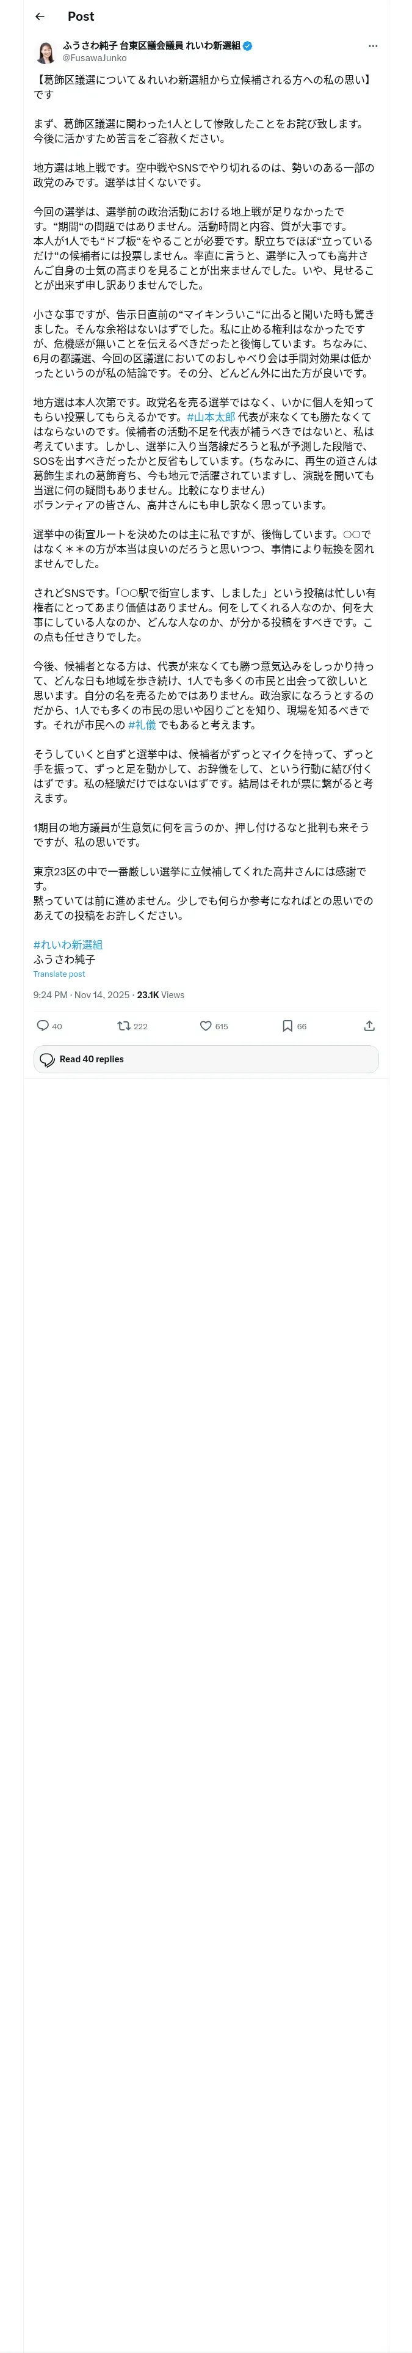The height and width of the screenshot is (2353, 412).
Task: Click the Translate post link
Action: tap(59, 975)
